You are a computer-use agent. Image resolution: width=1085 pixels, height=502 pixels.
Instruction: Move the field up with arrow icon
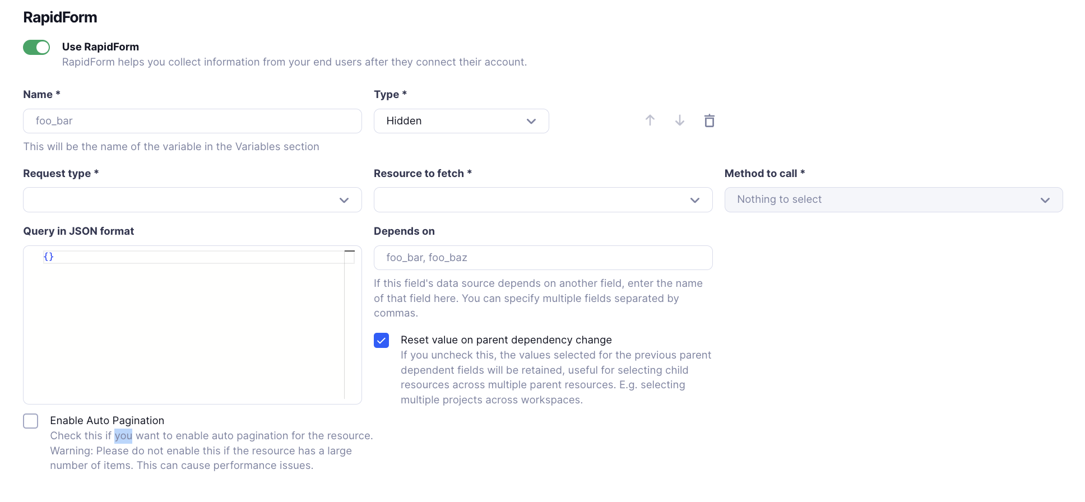click(x=650, y=120)
